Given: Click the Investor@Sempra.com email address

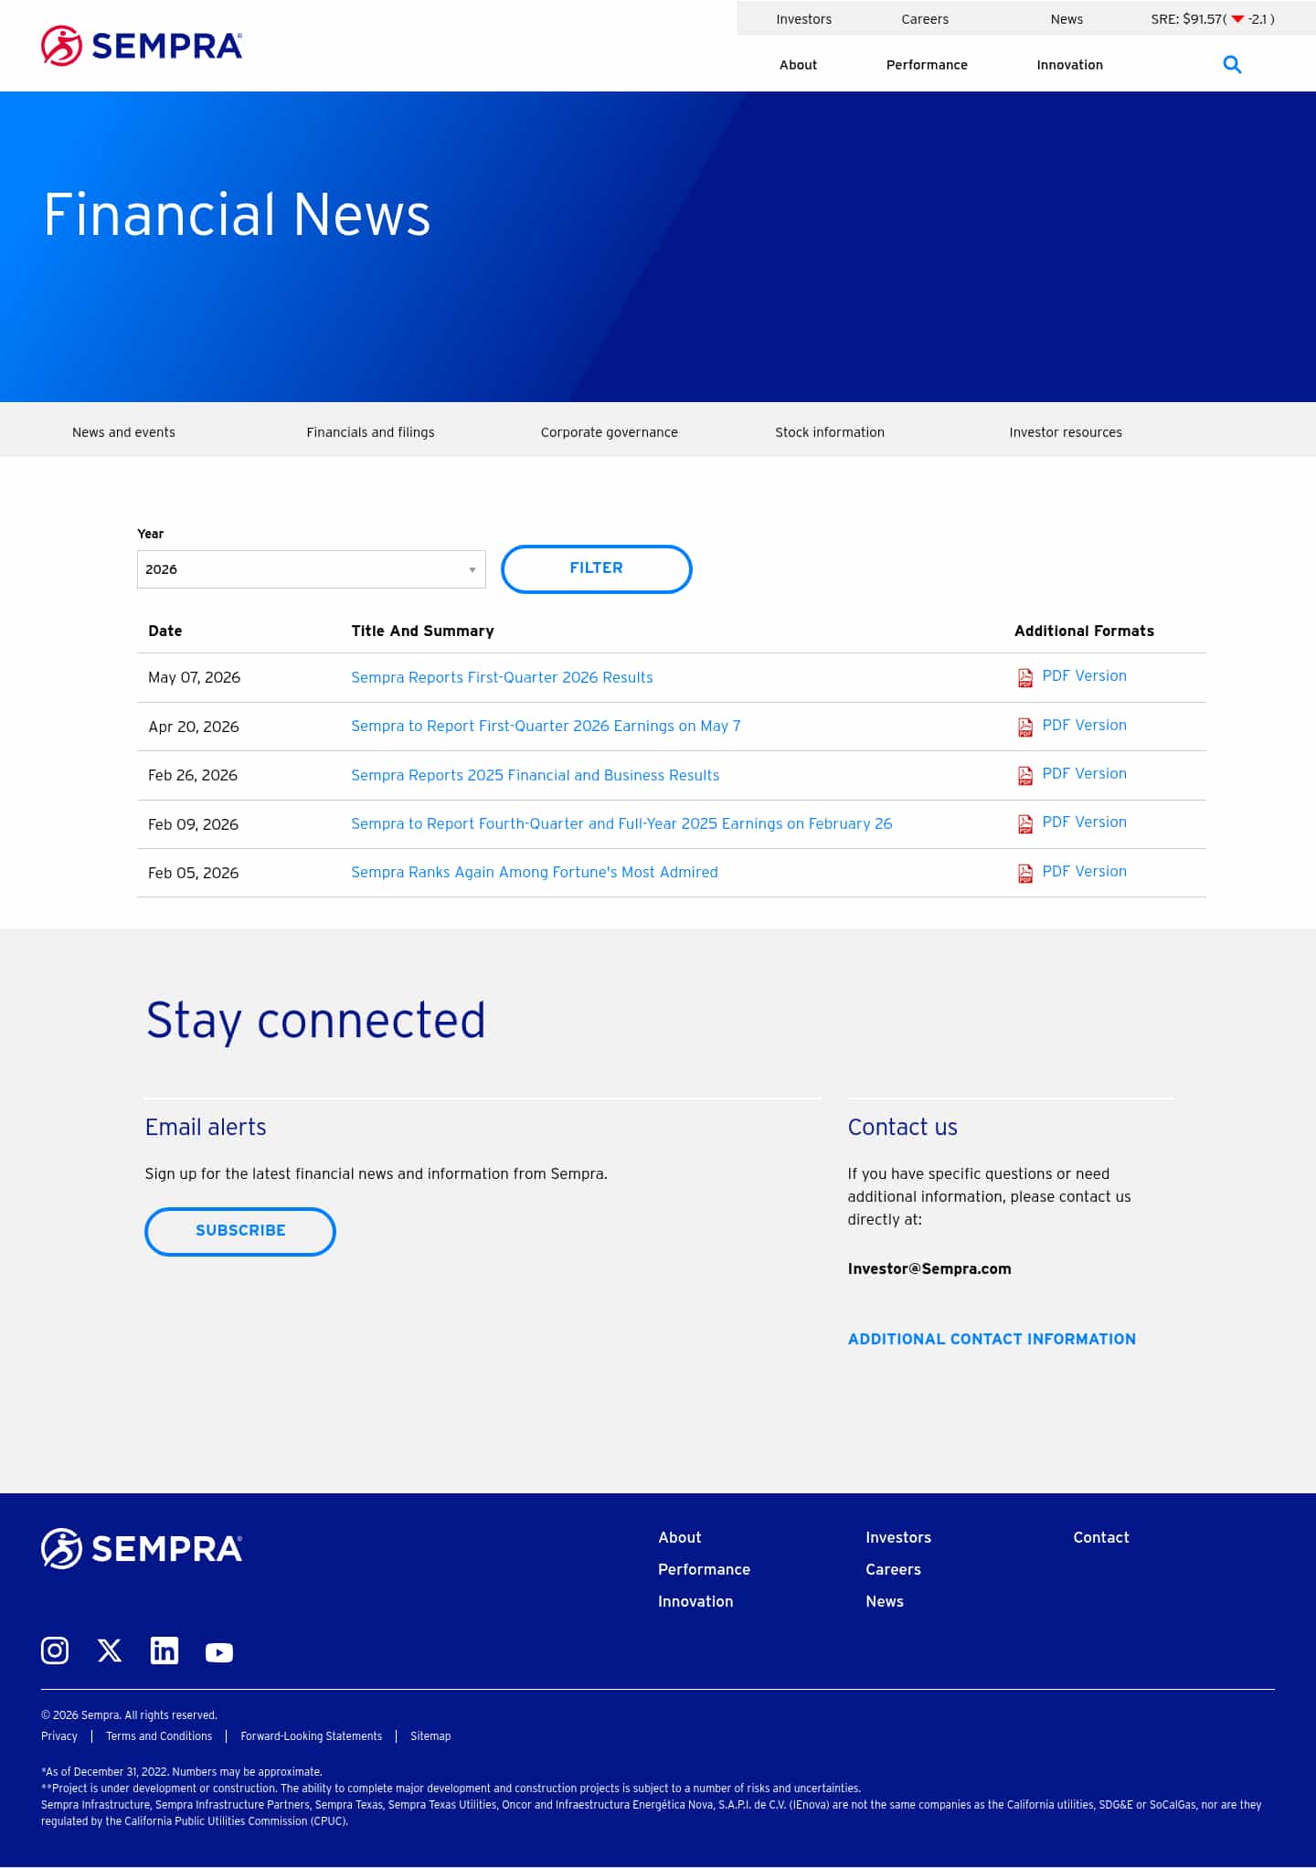Looking at the screenshot, I should click(929, 1268).
